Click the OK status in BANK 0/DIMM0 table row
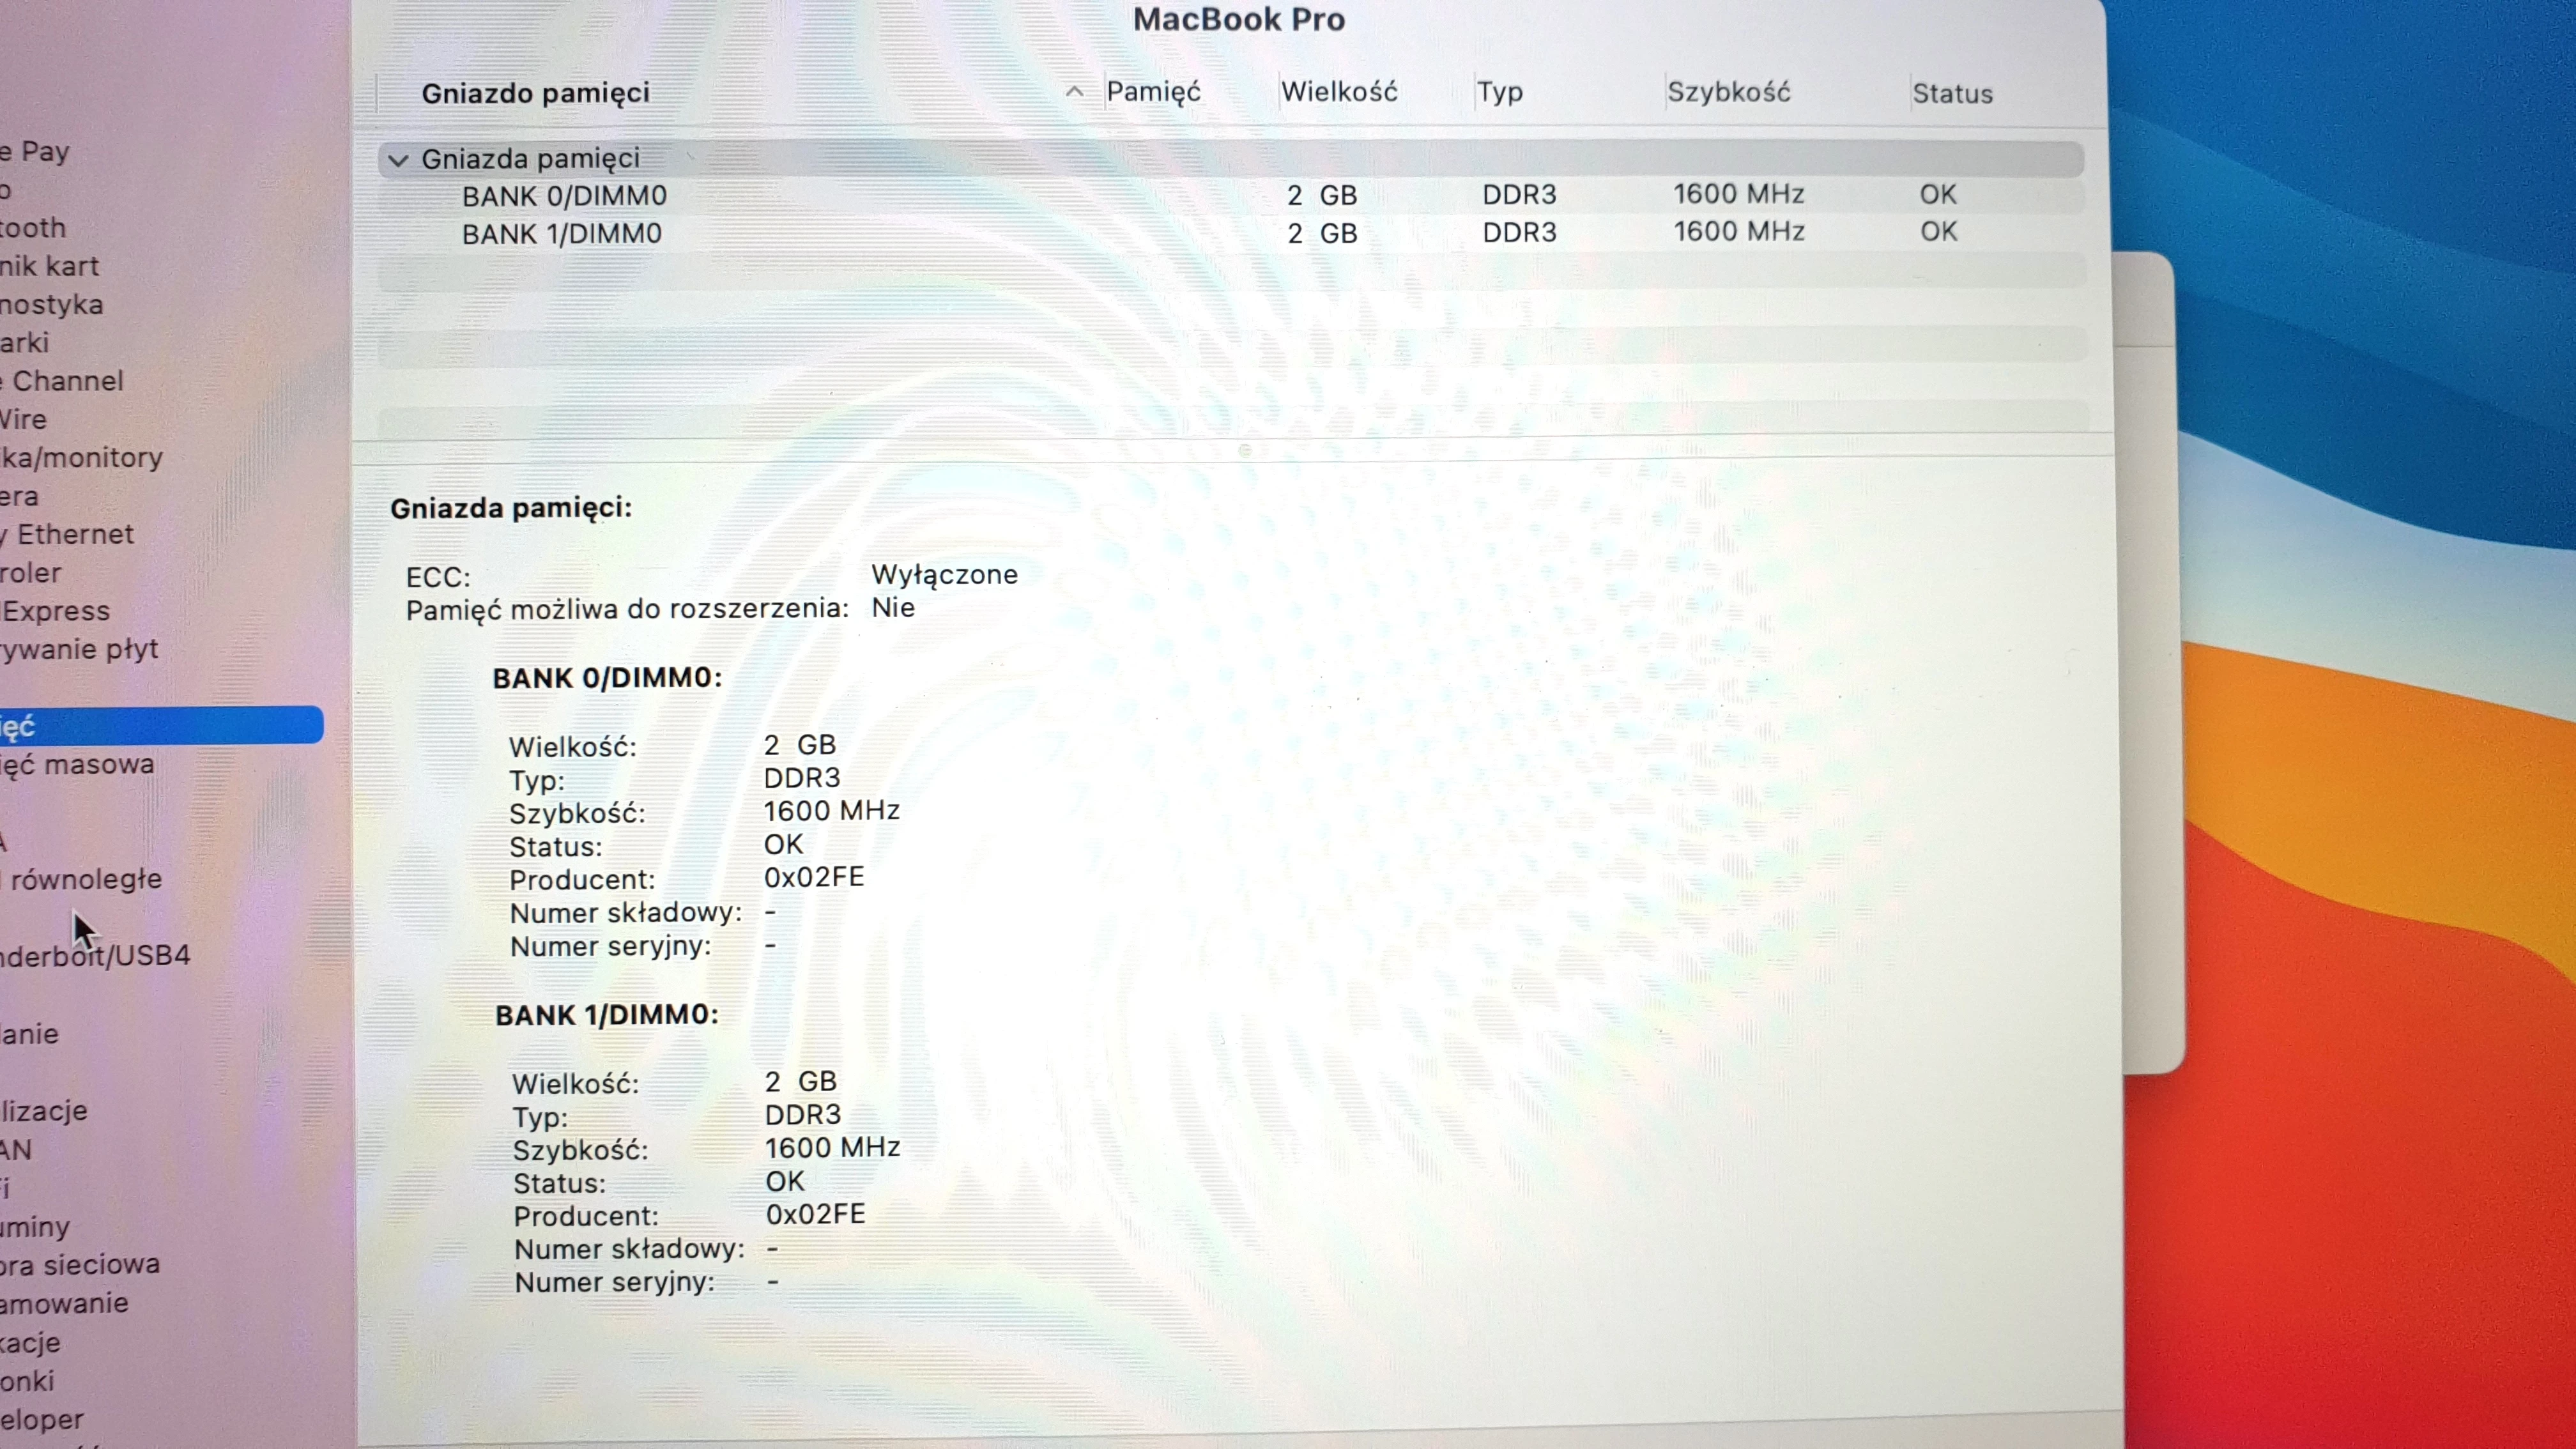The width and height of the screenshot is (2576, 1449). [x=1937, y=194]
